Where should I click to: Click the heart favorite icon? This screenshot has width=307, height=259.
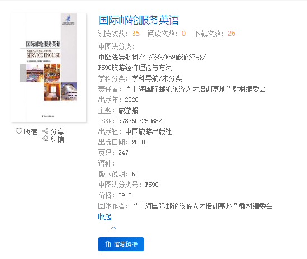pos(19,131)
